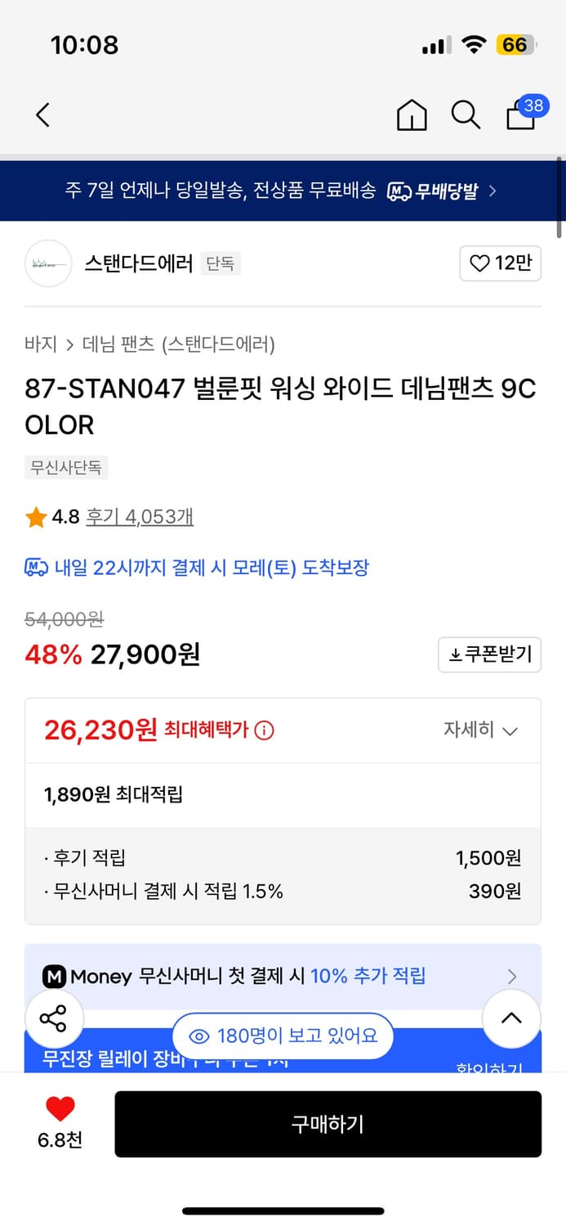Open the search icon

[x=466, y=115]
